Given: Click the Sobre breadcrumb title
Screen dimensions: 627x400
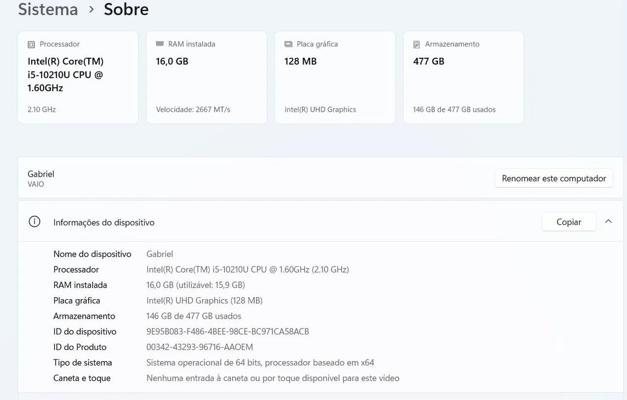Looking at the screenshot, I should point(126,9).
